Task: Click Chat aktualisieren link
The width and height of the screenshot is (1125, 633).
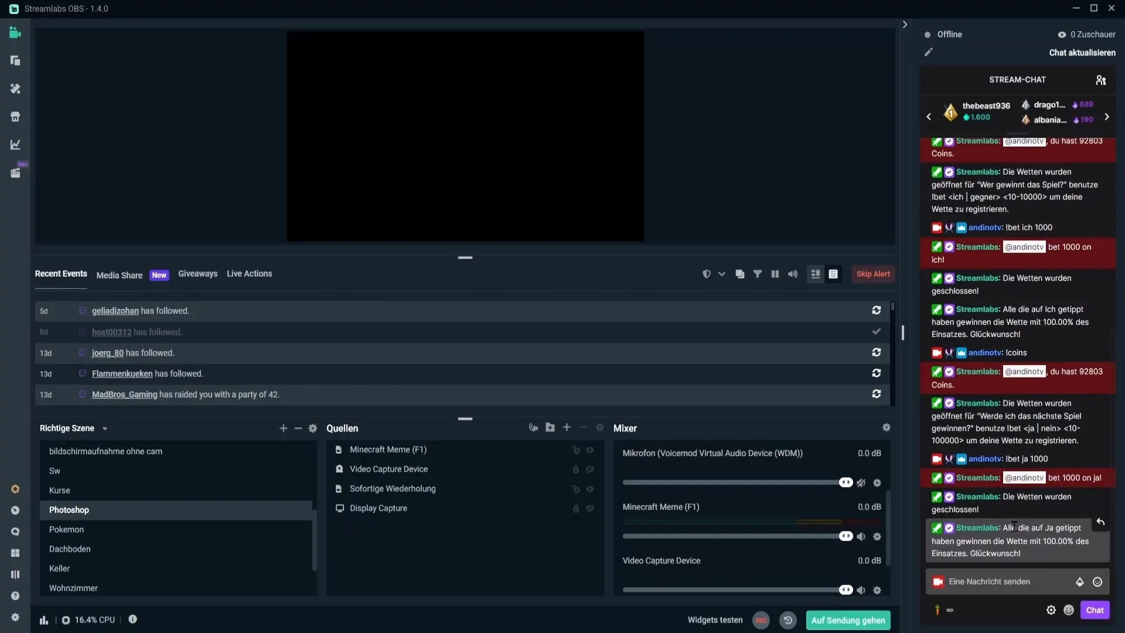Action: pos(1082,53)
